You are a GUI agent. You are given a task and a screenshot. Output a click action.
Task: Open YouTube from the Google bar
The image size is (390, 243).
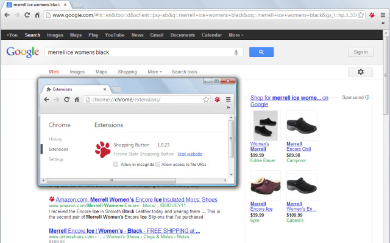point(115,35)
